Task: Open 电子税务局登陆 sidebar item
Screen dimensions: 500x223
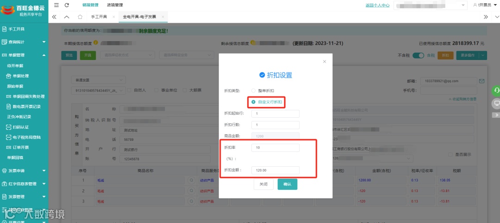Action: (x=24, y=138)
